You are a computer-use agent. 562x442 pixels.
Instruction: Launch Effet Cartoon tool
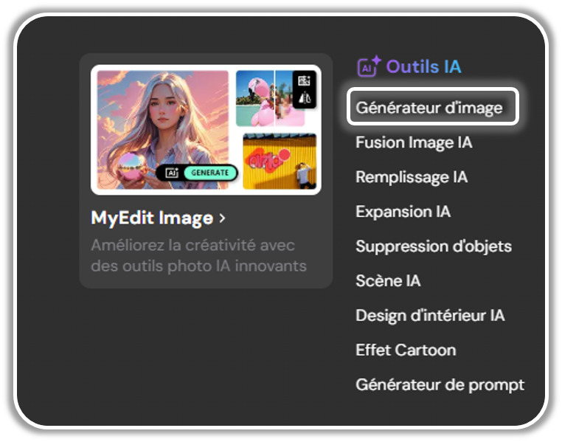406,350
